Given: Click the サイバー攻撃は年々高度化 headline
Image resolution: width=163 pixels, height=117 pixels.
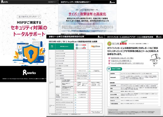Looking at the screenshot, I should (87, 14).
